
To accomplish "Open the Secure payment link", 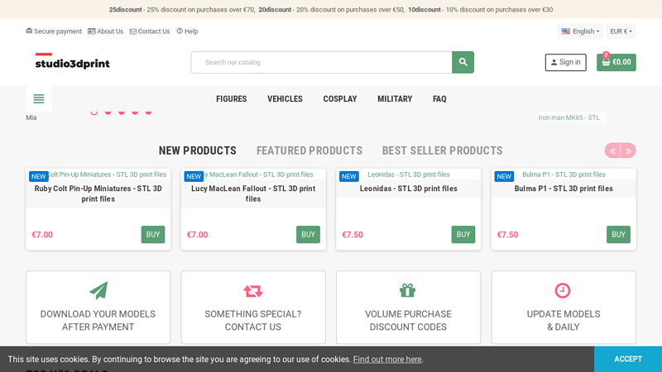I will click(54, 31).
